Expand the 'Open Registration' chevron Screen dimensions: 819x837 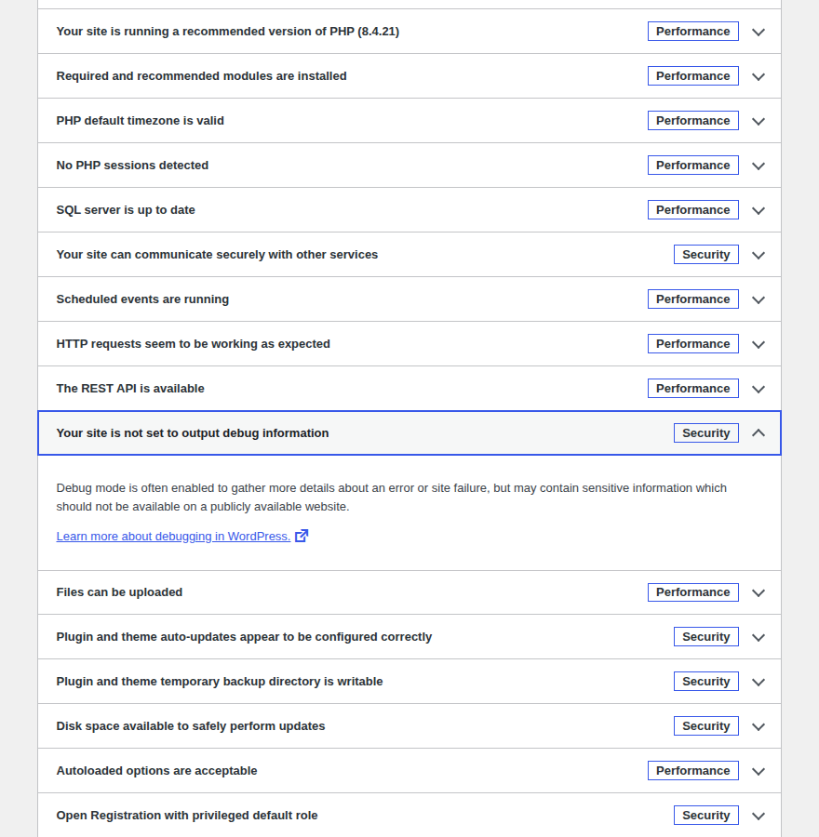759,817
